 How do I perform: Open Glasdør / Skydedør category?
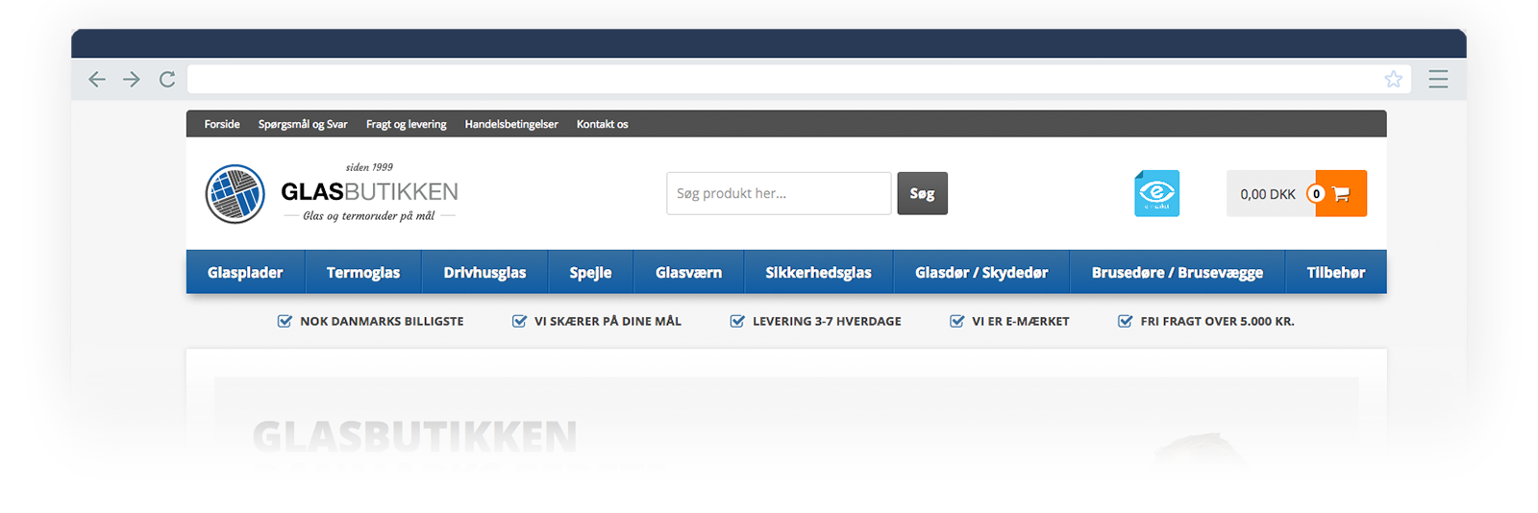tap(981, 272)
